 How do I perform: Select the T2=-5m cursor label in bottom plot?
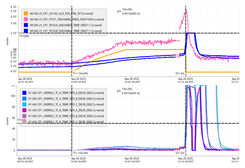180,153
